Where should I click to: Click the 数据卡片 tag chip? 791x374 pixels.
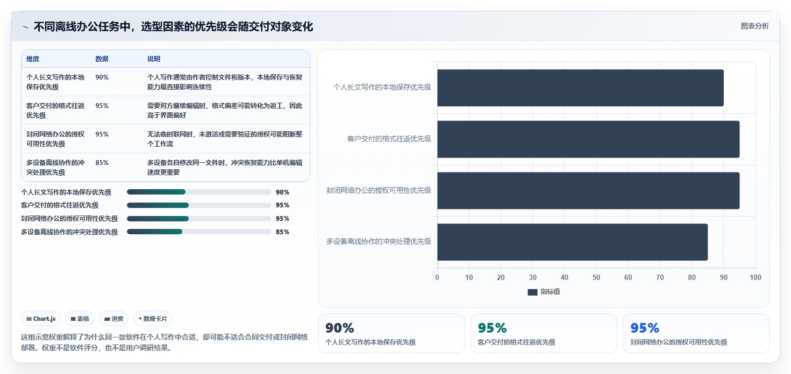(153, 319)
